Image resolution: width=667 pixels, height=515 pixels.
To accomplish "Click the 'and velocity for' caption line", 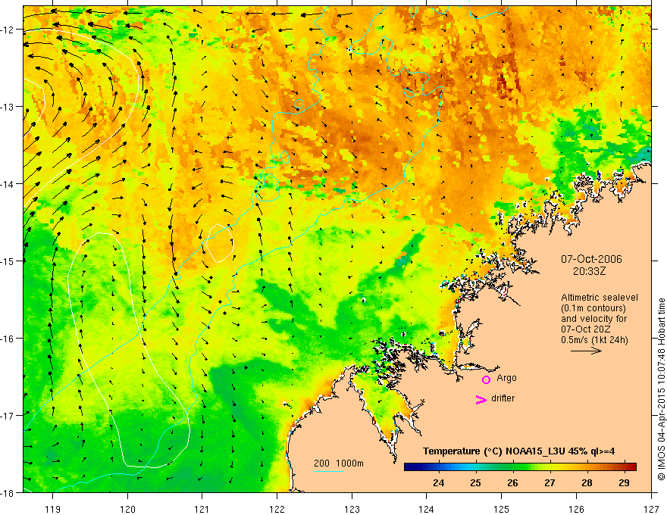I will click(593, 319).
